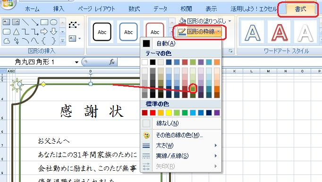This screenshot has height=182, width=322.
Task: Open the 活用しよう！エクセル tab
Action: click(x=254, y=9)
